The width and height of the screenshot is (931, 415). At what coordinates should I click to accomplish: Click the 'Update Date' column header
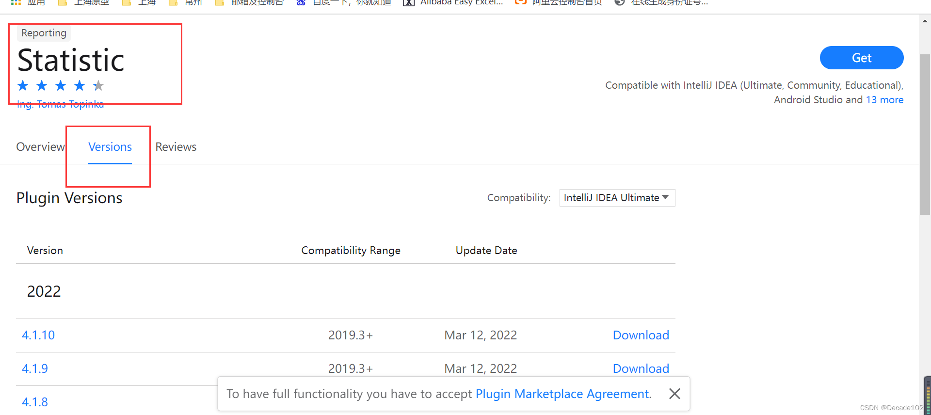pos(486,250)
